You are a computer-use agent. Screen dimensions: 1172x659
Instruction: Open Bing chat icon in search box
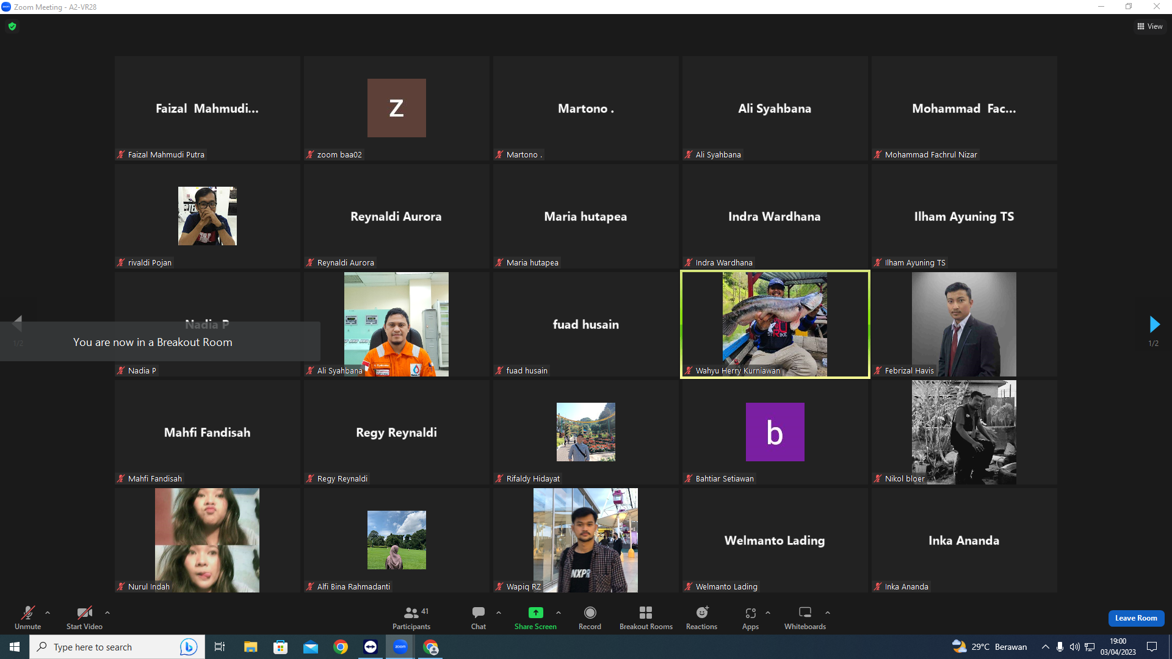[189, 647]
